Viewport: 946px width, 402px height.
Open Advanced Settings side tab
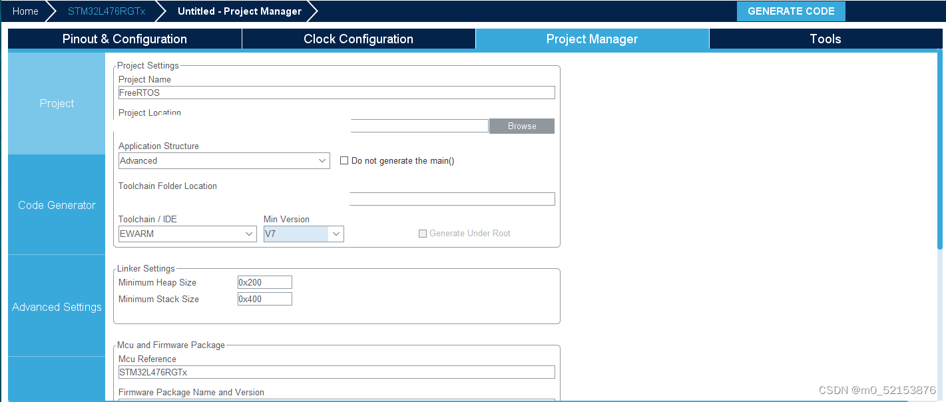(x=57, y=307)
